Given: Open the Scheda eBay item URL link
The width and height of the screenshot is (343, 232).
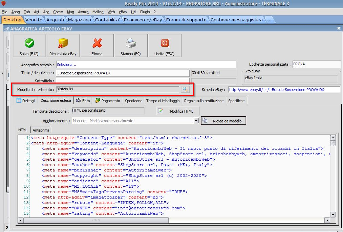Looking at the screenshot, I should (x=277, y=90).
